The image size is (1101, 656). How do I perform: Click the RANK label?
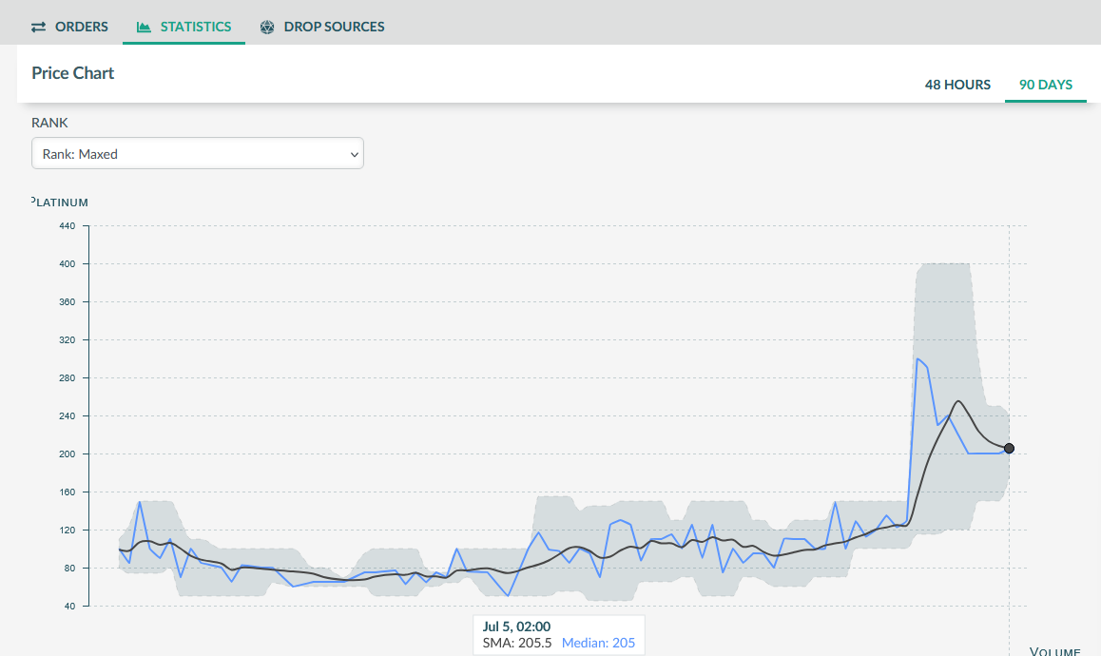[x=49, y=123]
